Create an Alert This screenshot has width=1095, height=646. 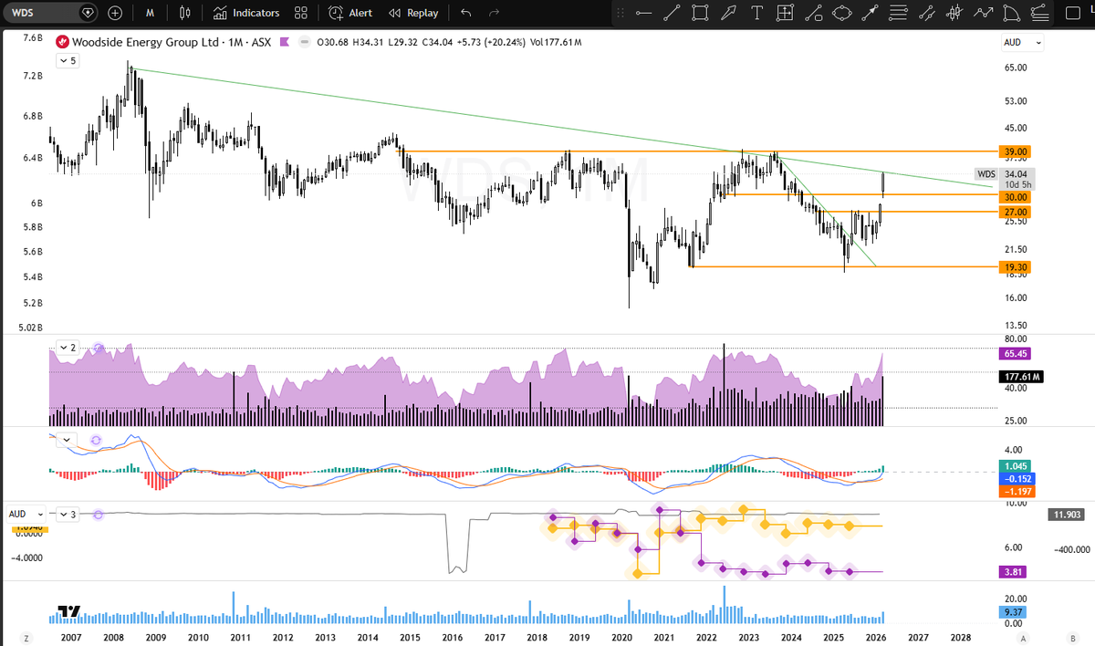350,13
